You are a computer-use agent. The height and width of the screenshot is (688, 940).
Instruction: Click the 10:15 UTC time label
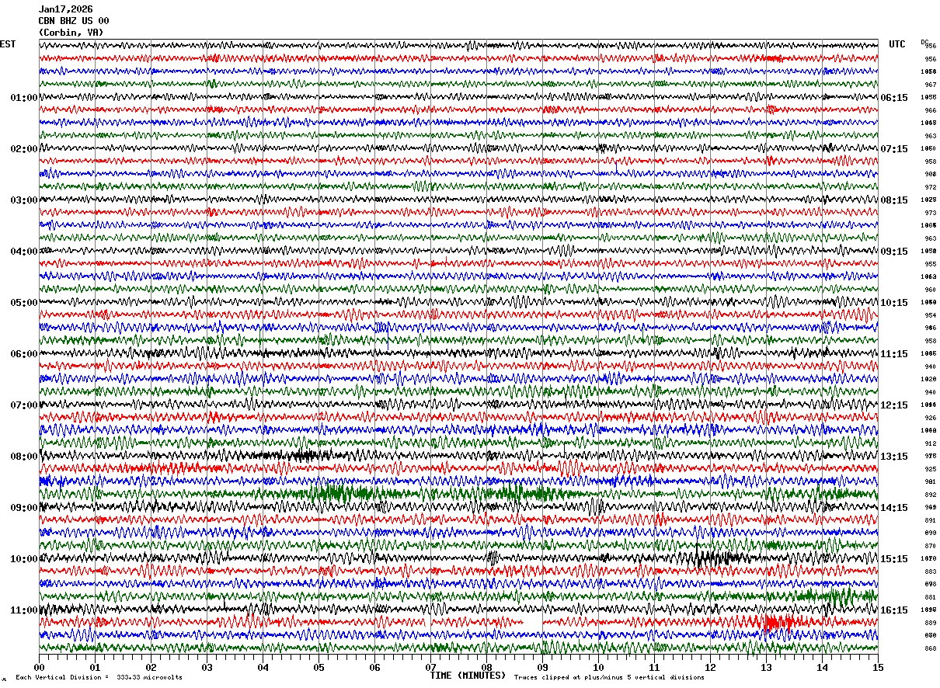pyautogui.click(x=894, y=303)
